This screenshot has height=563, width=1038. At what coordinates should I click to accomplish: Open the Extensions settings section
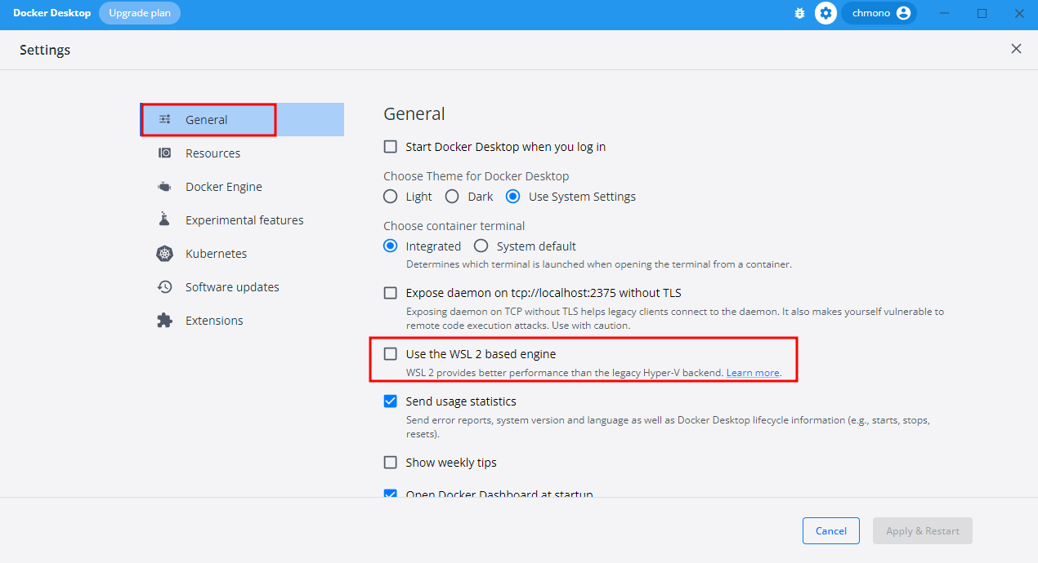coord(242,321)
